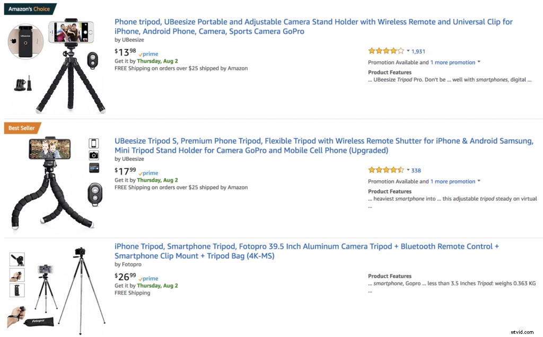Click the Best Seller badge

[x=22, y=128]
